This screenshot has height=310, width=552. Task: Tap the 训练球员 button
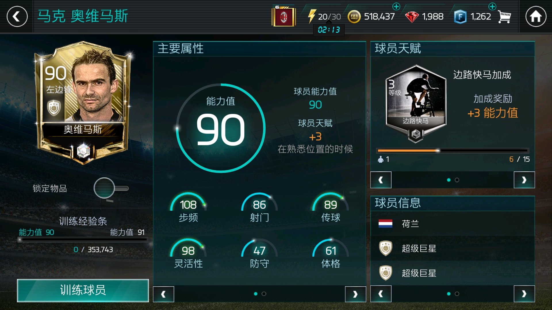tap(83, 290)
